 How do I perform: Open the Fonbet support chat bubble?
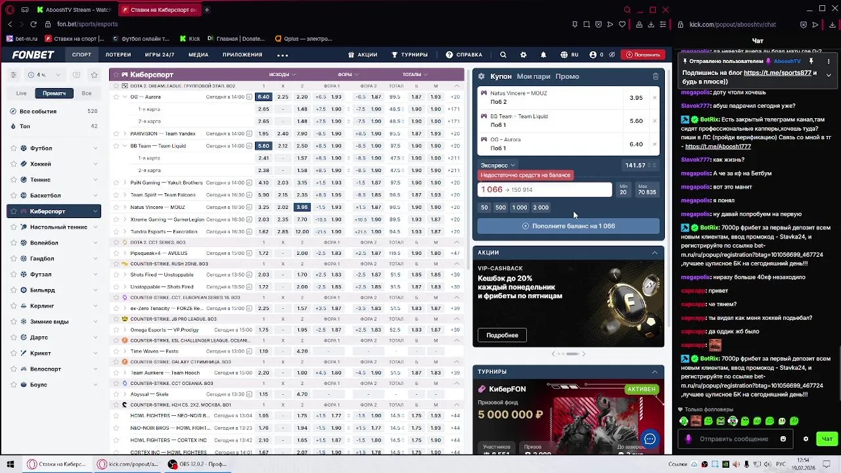click(x=650, y=439)
